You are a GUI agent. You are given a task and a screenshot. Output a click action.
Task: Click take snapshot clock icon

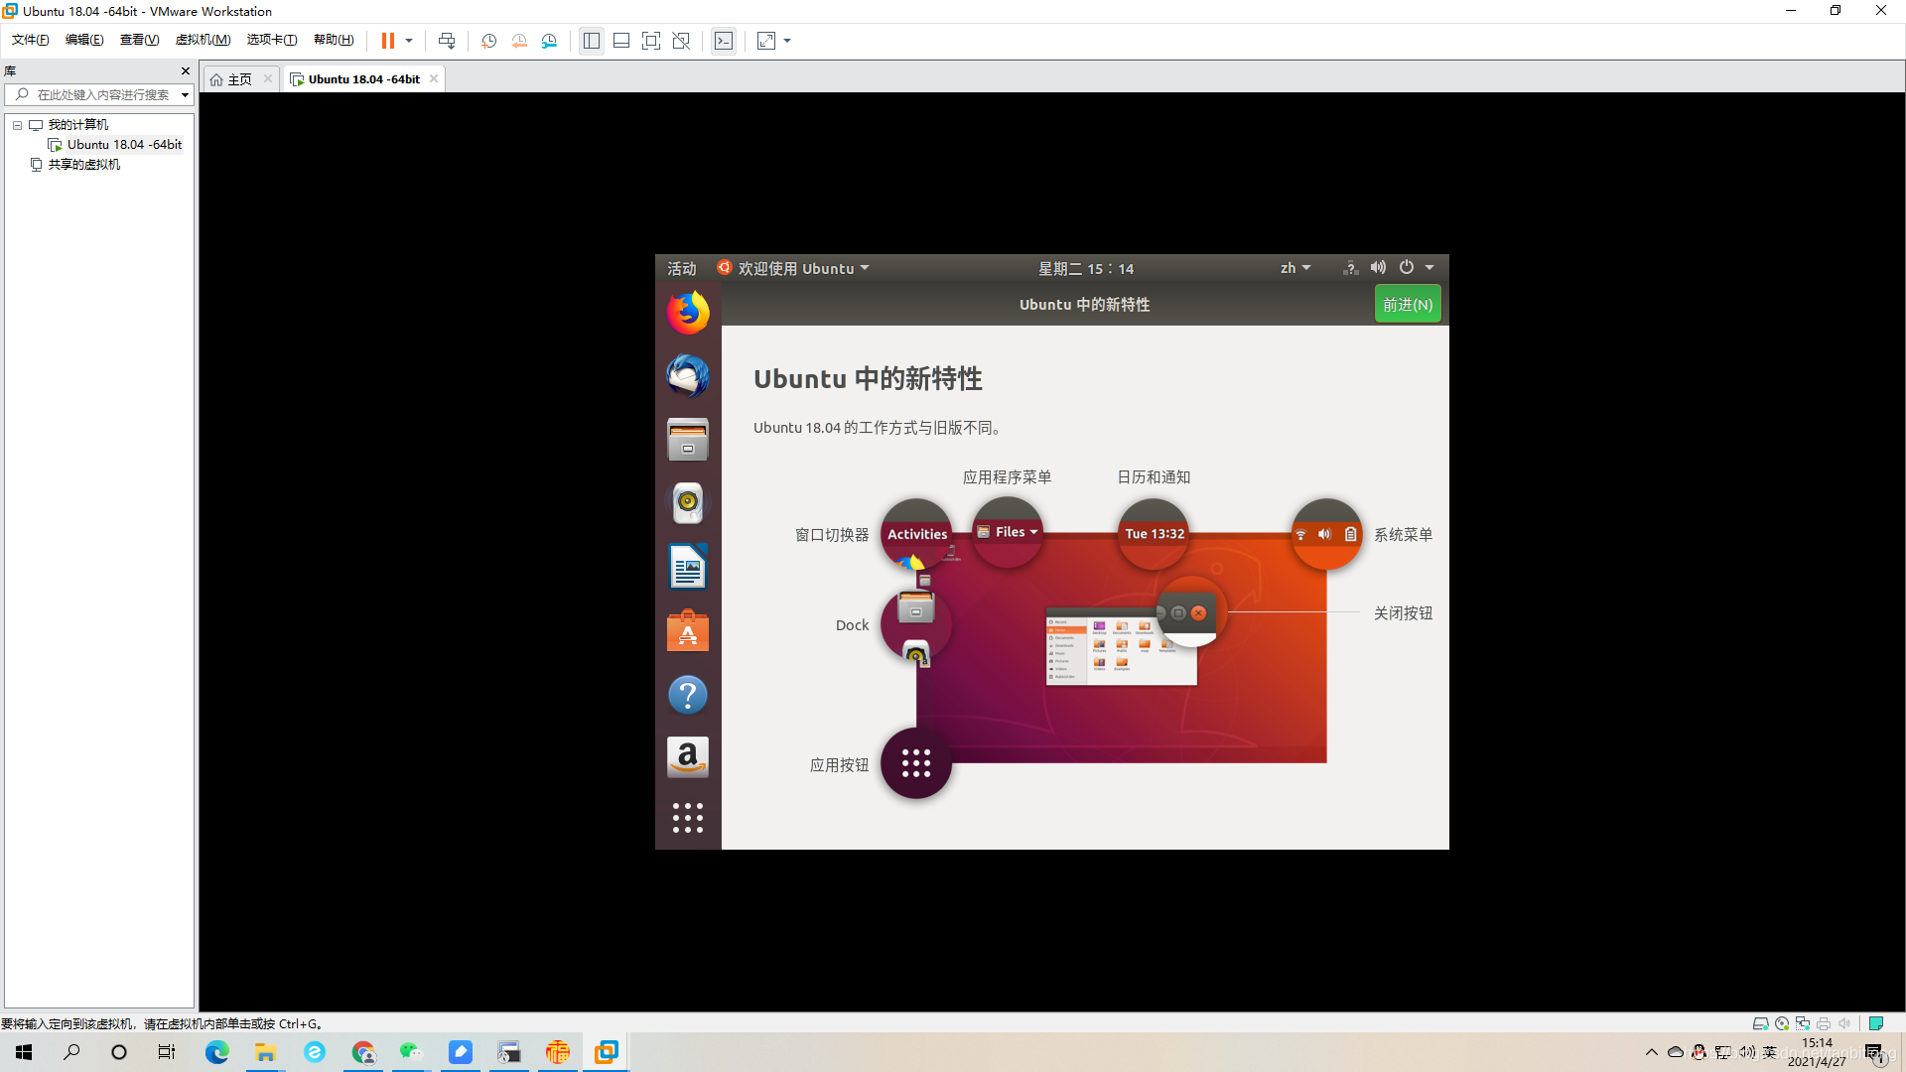488,41
